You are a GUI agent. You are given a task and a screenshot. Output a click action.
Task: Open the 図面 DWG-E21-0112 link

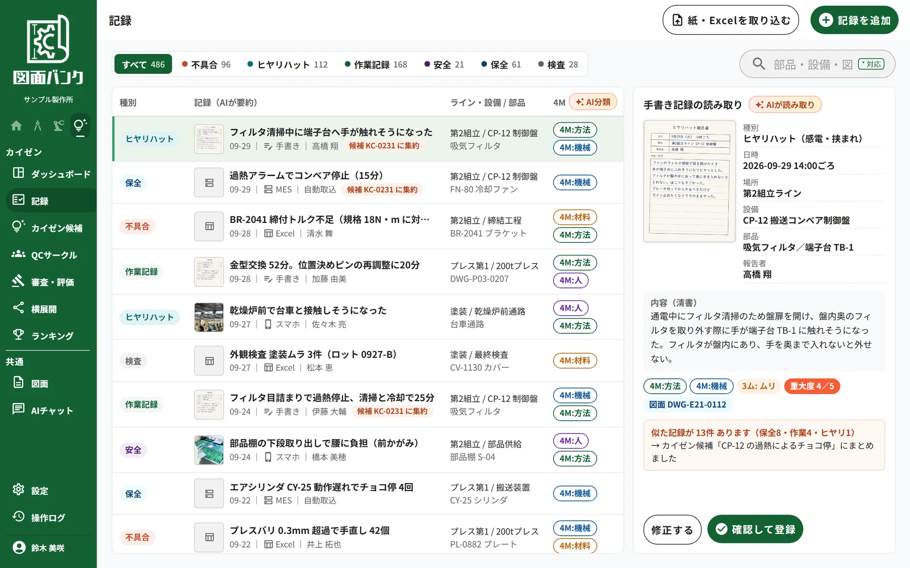click(x=687, y=405)
